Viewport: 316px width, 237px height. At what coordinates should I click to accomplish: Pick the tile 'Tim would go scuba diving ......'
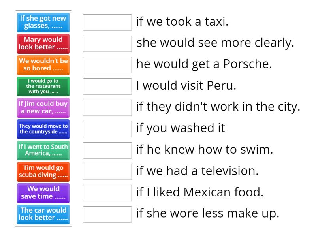pos(43,172)
